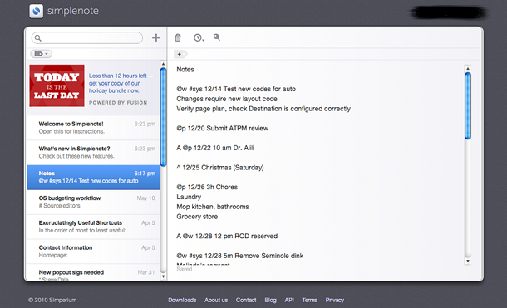Open the Contact Information note
This screenshot has width=507, height=308.
coord(93,252)
